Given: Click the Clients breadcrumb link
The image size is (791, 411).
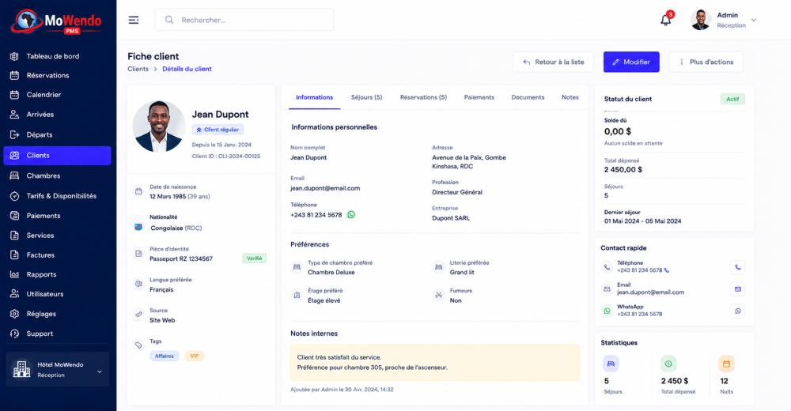Looking at the screenshot, I should click(x=138, y=69).
